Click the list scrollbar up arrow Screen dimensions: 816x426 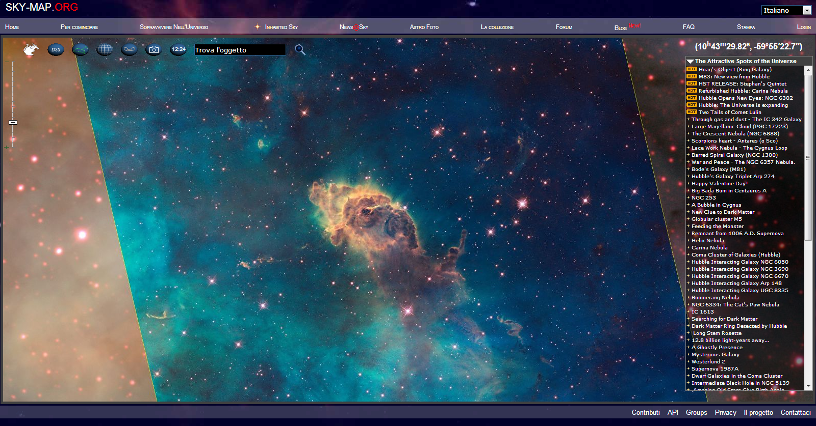pyautogui.click(x=808, y=71)
